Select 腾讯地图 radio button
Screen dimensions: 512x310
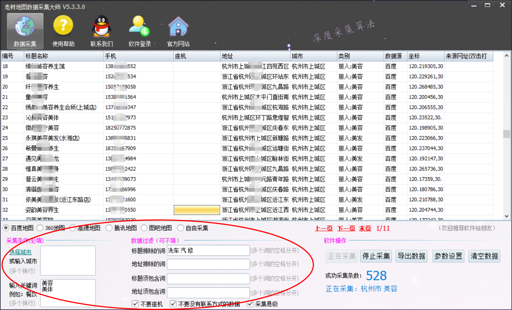pos(109,228)
